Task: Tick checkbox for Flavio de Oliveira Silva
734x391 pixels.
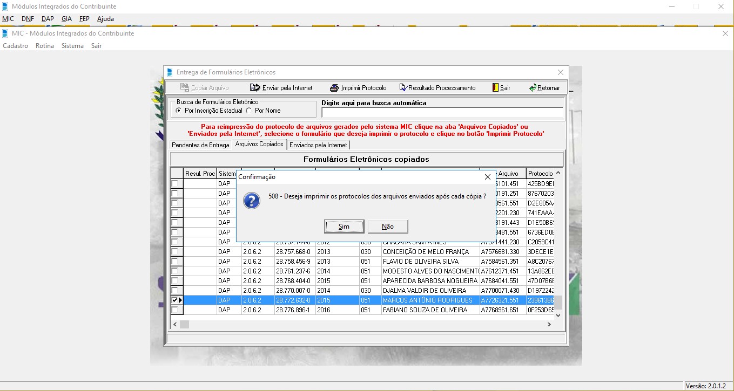Action: [x=175, y=262]
